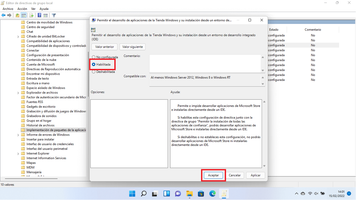Open Task View on the taskbar
This screenshot has width=356, height=200.
tap(155, 193)
